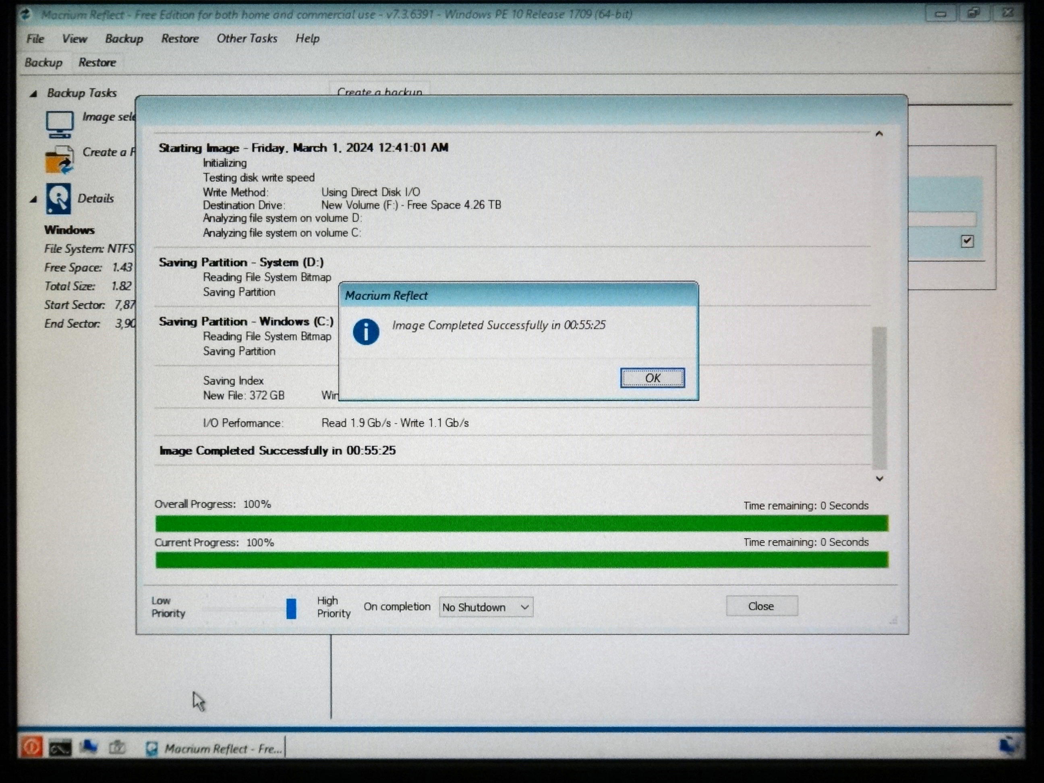Open the File menu
The image size is (1044, 783).
pos(35,39)
